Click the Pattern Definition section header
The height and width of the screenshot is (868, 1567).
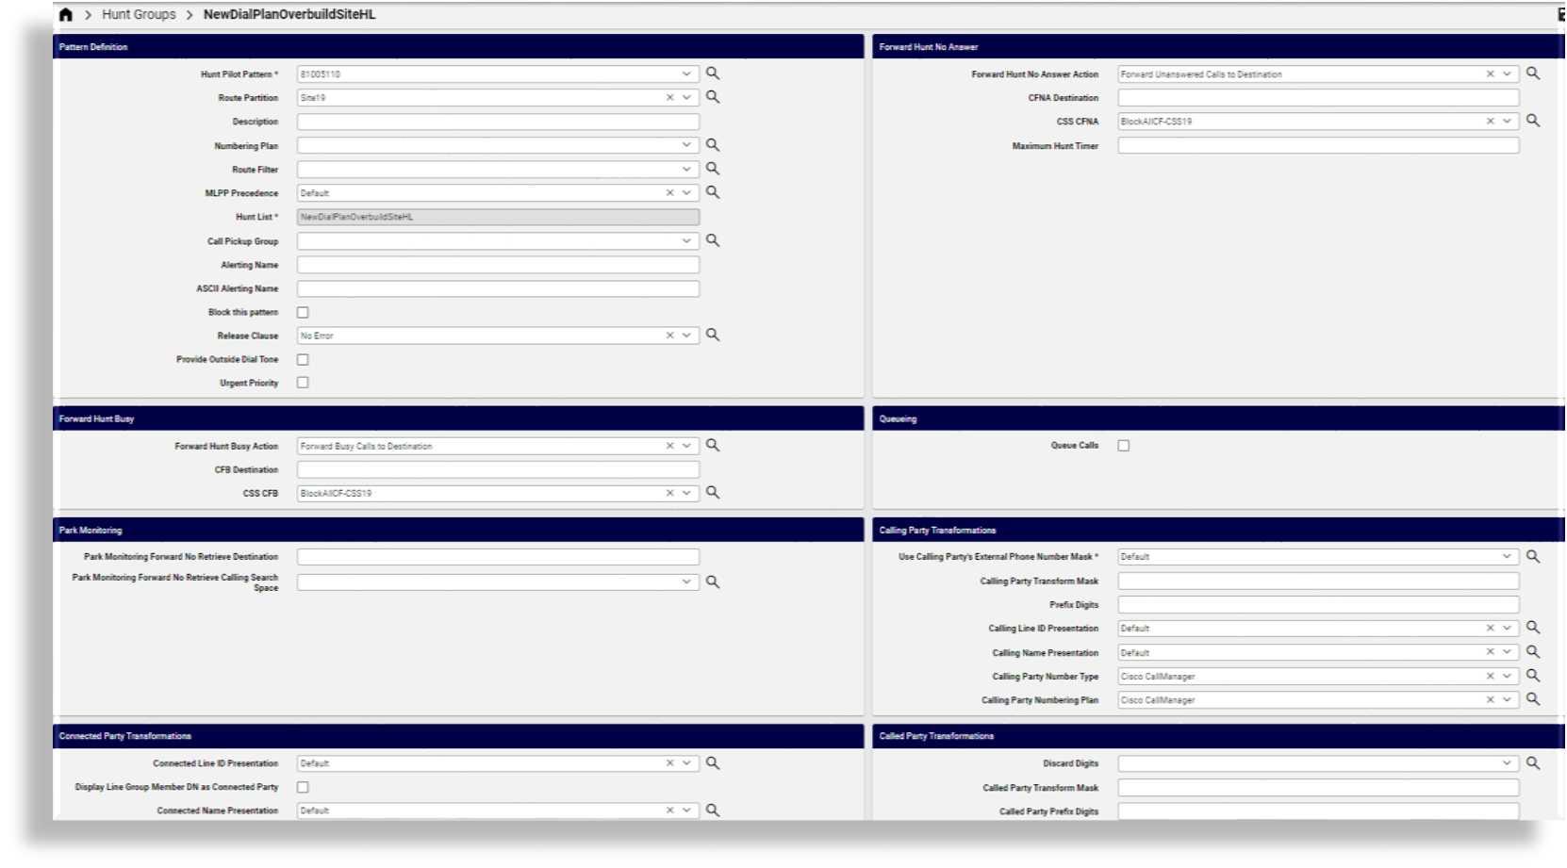pos(458,46)
